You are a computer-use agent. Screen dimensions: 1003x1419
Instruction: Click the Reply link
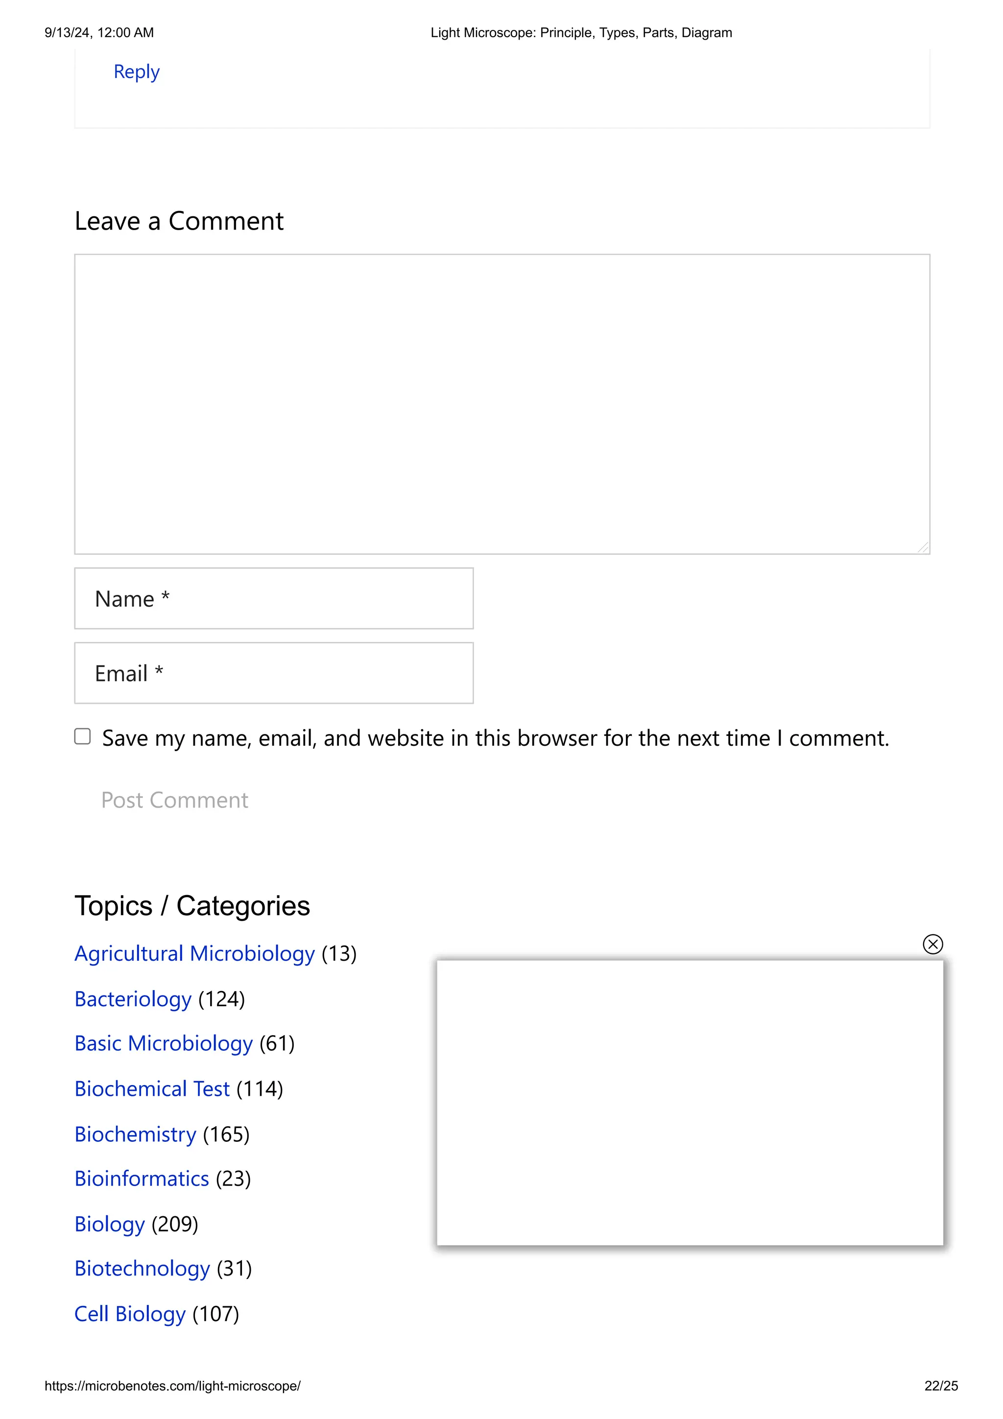(x=137, y=71)
